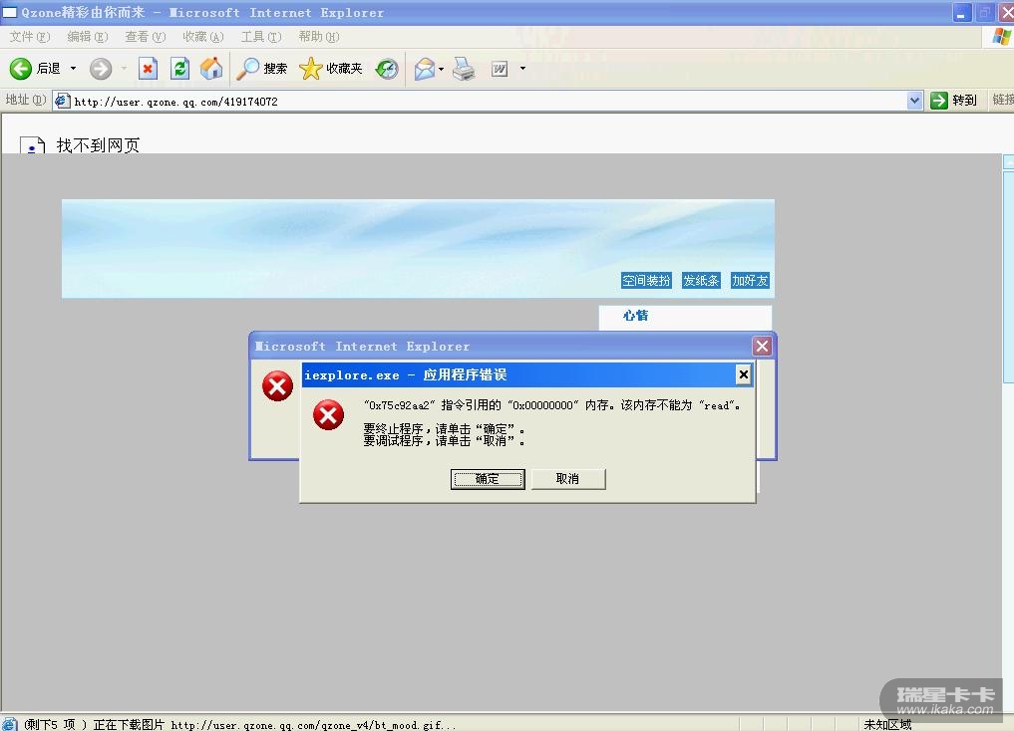Open the 收藏(A) menu
Viewport: 1014px width, 731px height.
203,37
